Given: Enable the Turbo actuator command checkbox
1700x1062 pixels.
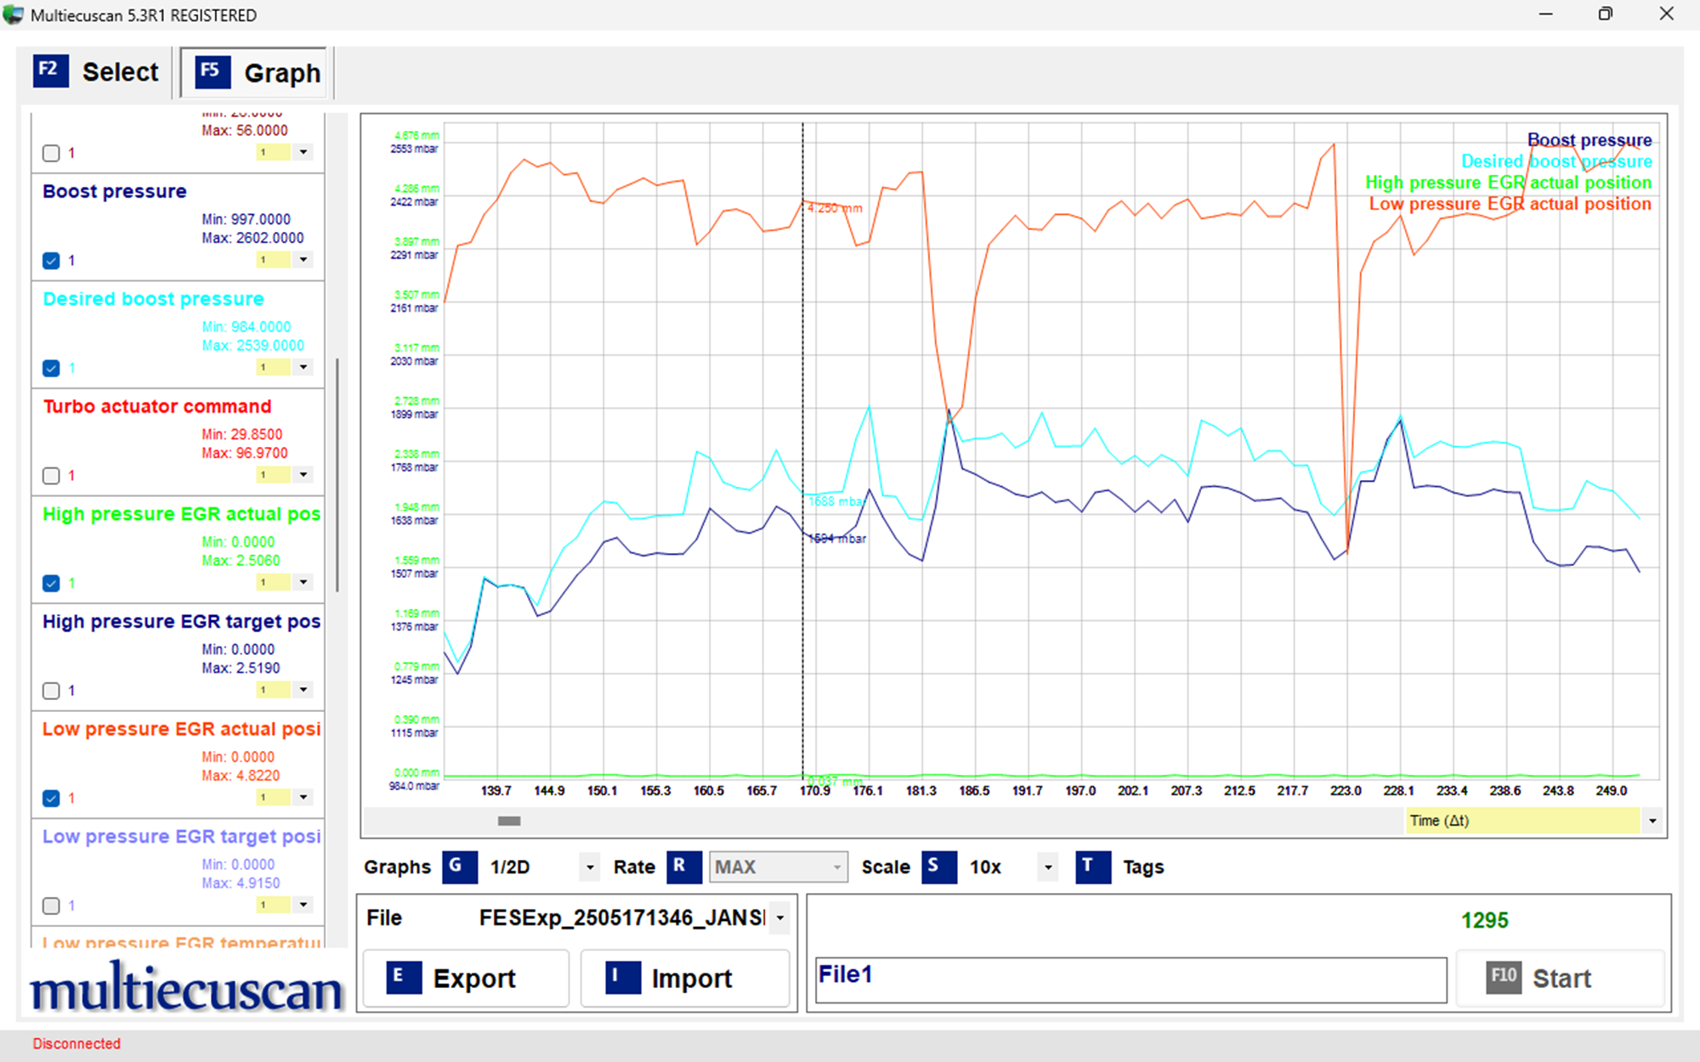Looking at the screenshot, I should 51,476.
